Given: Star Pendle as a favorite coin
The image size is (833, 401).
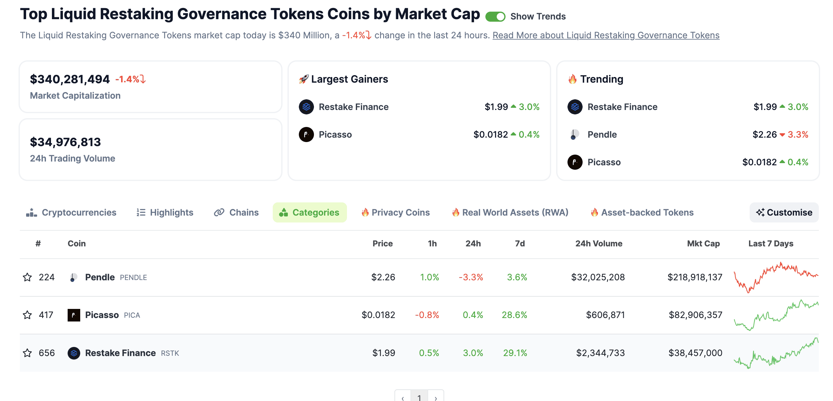Looking at the screenshot, I should pyautogui.click(x=27, y=277).
